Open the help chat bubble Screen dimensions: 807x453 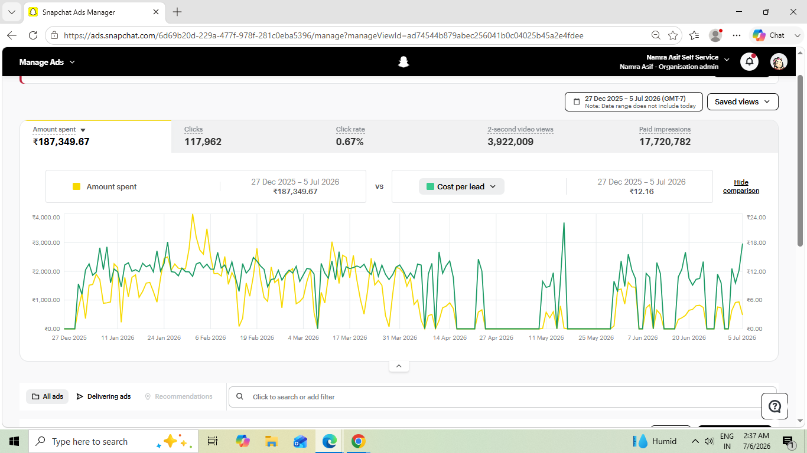(x=775, y=406)
